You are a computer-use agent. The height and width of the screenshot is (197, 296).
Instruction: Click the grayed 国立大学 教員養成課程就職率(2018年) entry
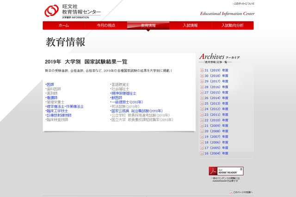pos(142,120)
